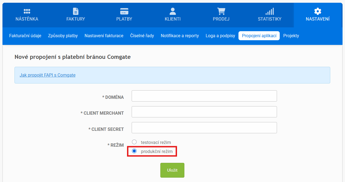Switch to Loga a podpisy tab
The width and height of the screenshot is (345, 182).
(220, 36)
